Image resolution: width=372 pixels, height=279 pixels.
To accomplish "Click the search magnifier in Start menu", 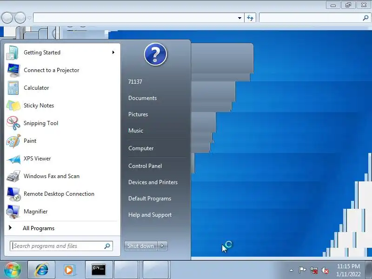I will click(x=107, y=246).
